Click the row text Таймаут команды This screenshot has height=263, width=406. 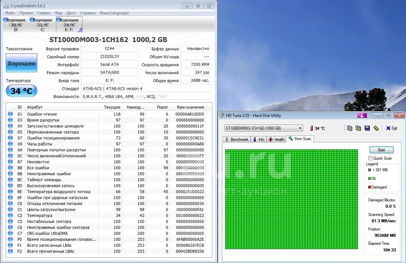44,180
